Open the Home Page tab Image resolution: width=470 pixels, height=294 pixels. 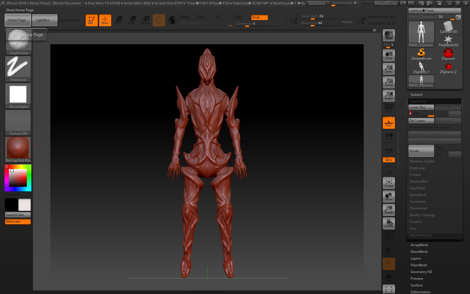[x=18, y=20]
